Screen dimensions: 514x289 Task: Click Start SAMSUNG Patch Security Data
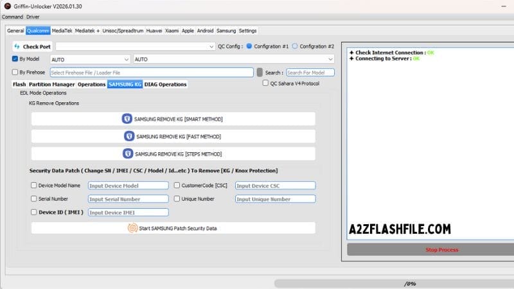pos(173,228)
